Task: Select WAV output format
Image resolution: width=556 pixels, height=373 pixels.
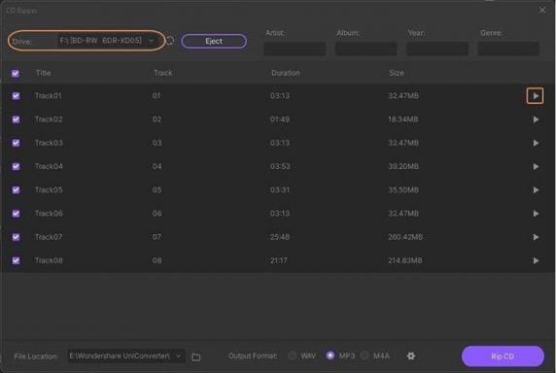Action: pyautogui.click(x=293, y=356)
